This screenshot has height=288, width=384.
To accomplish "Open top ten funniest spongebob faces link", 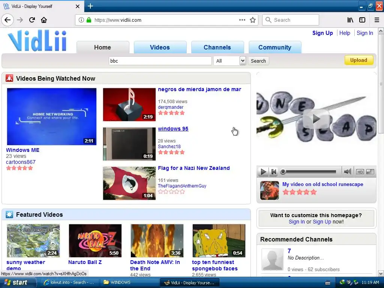I will (x=215, y=265).
